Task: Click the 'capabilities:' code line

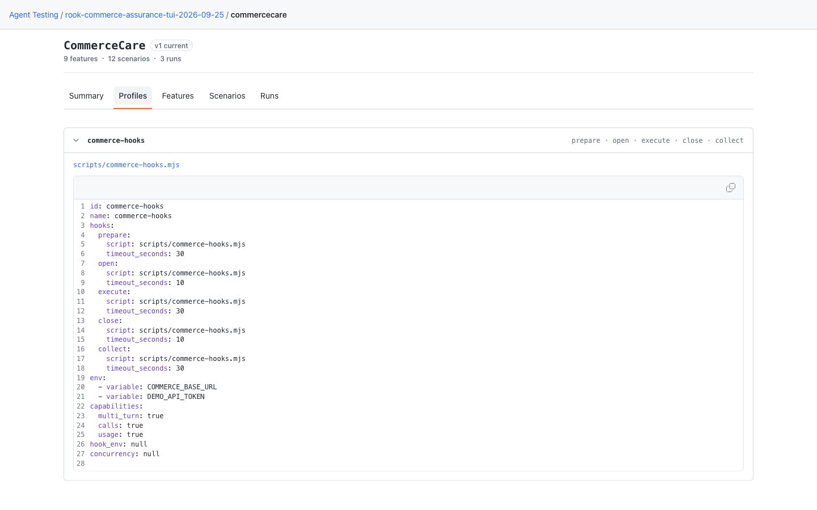Action: 116,406
